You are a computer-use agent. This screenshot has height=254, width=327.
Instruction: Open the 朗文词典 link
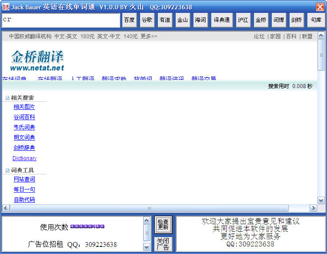[x=24, y=137]
